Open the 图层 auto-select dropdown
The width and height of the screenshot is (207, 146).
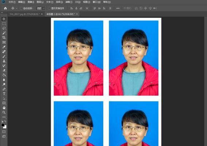click(40, 8)
